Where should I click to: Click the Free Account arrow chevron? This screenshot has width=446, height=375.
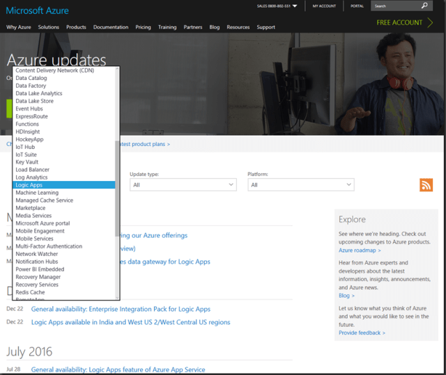431,23
